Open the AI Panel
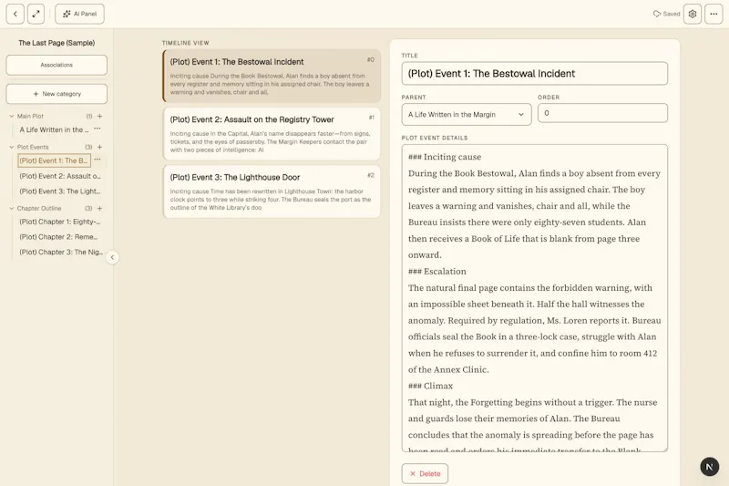729x486 pixels. (x=79, y=14)
